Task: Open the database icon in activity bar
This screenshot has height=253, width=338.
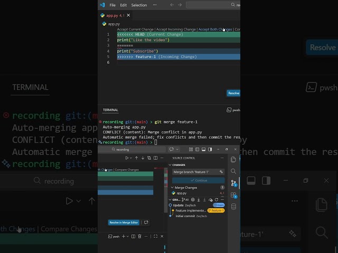Action: coord(233,207)
